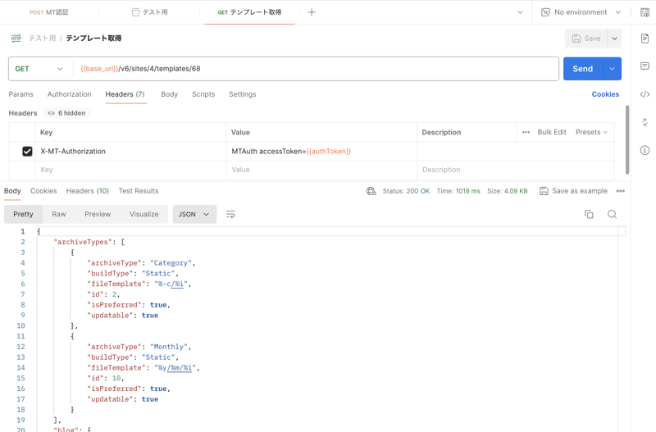
Task: Click the vertical scrollbar in request pane
Action: click(x=627, y=139)
